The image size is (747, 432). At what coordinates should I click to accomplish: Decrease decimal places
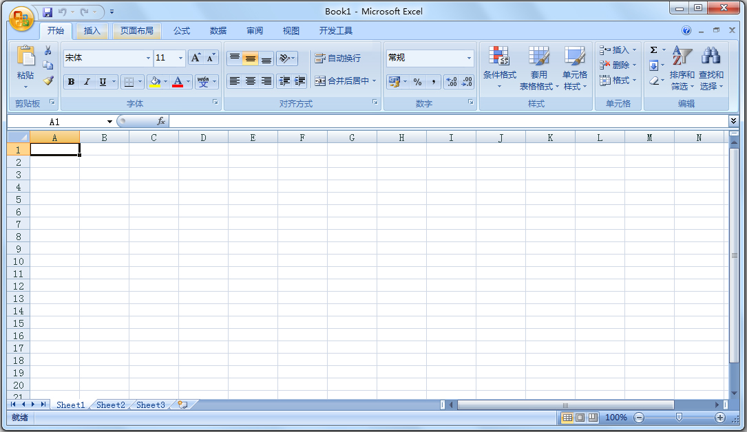click(467, 82)
